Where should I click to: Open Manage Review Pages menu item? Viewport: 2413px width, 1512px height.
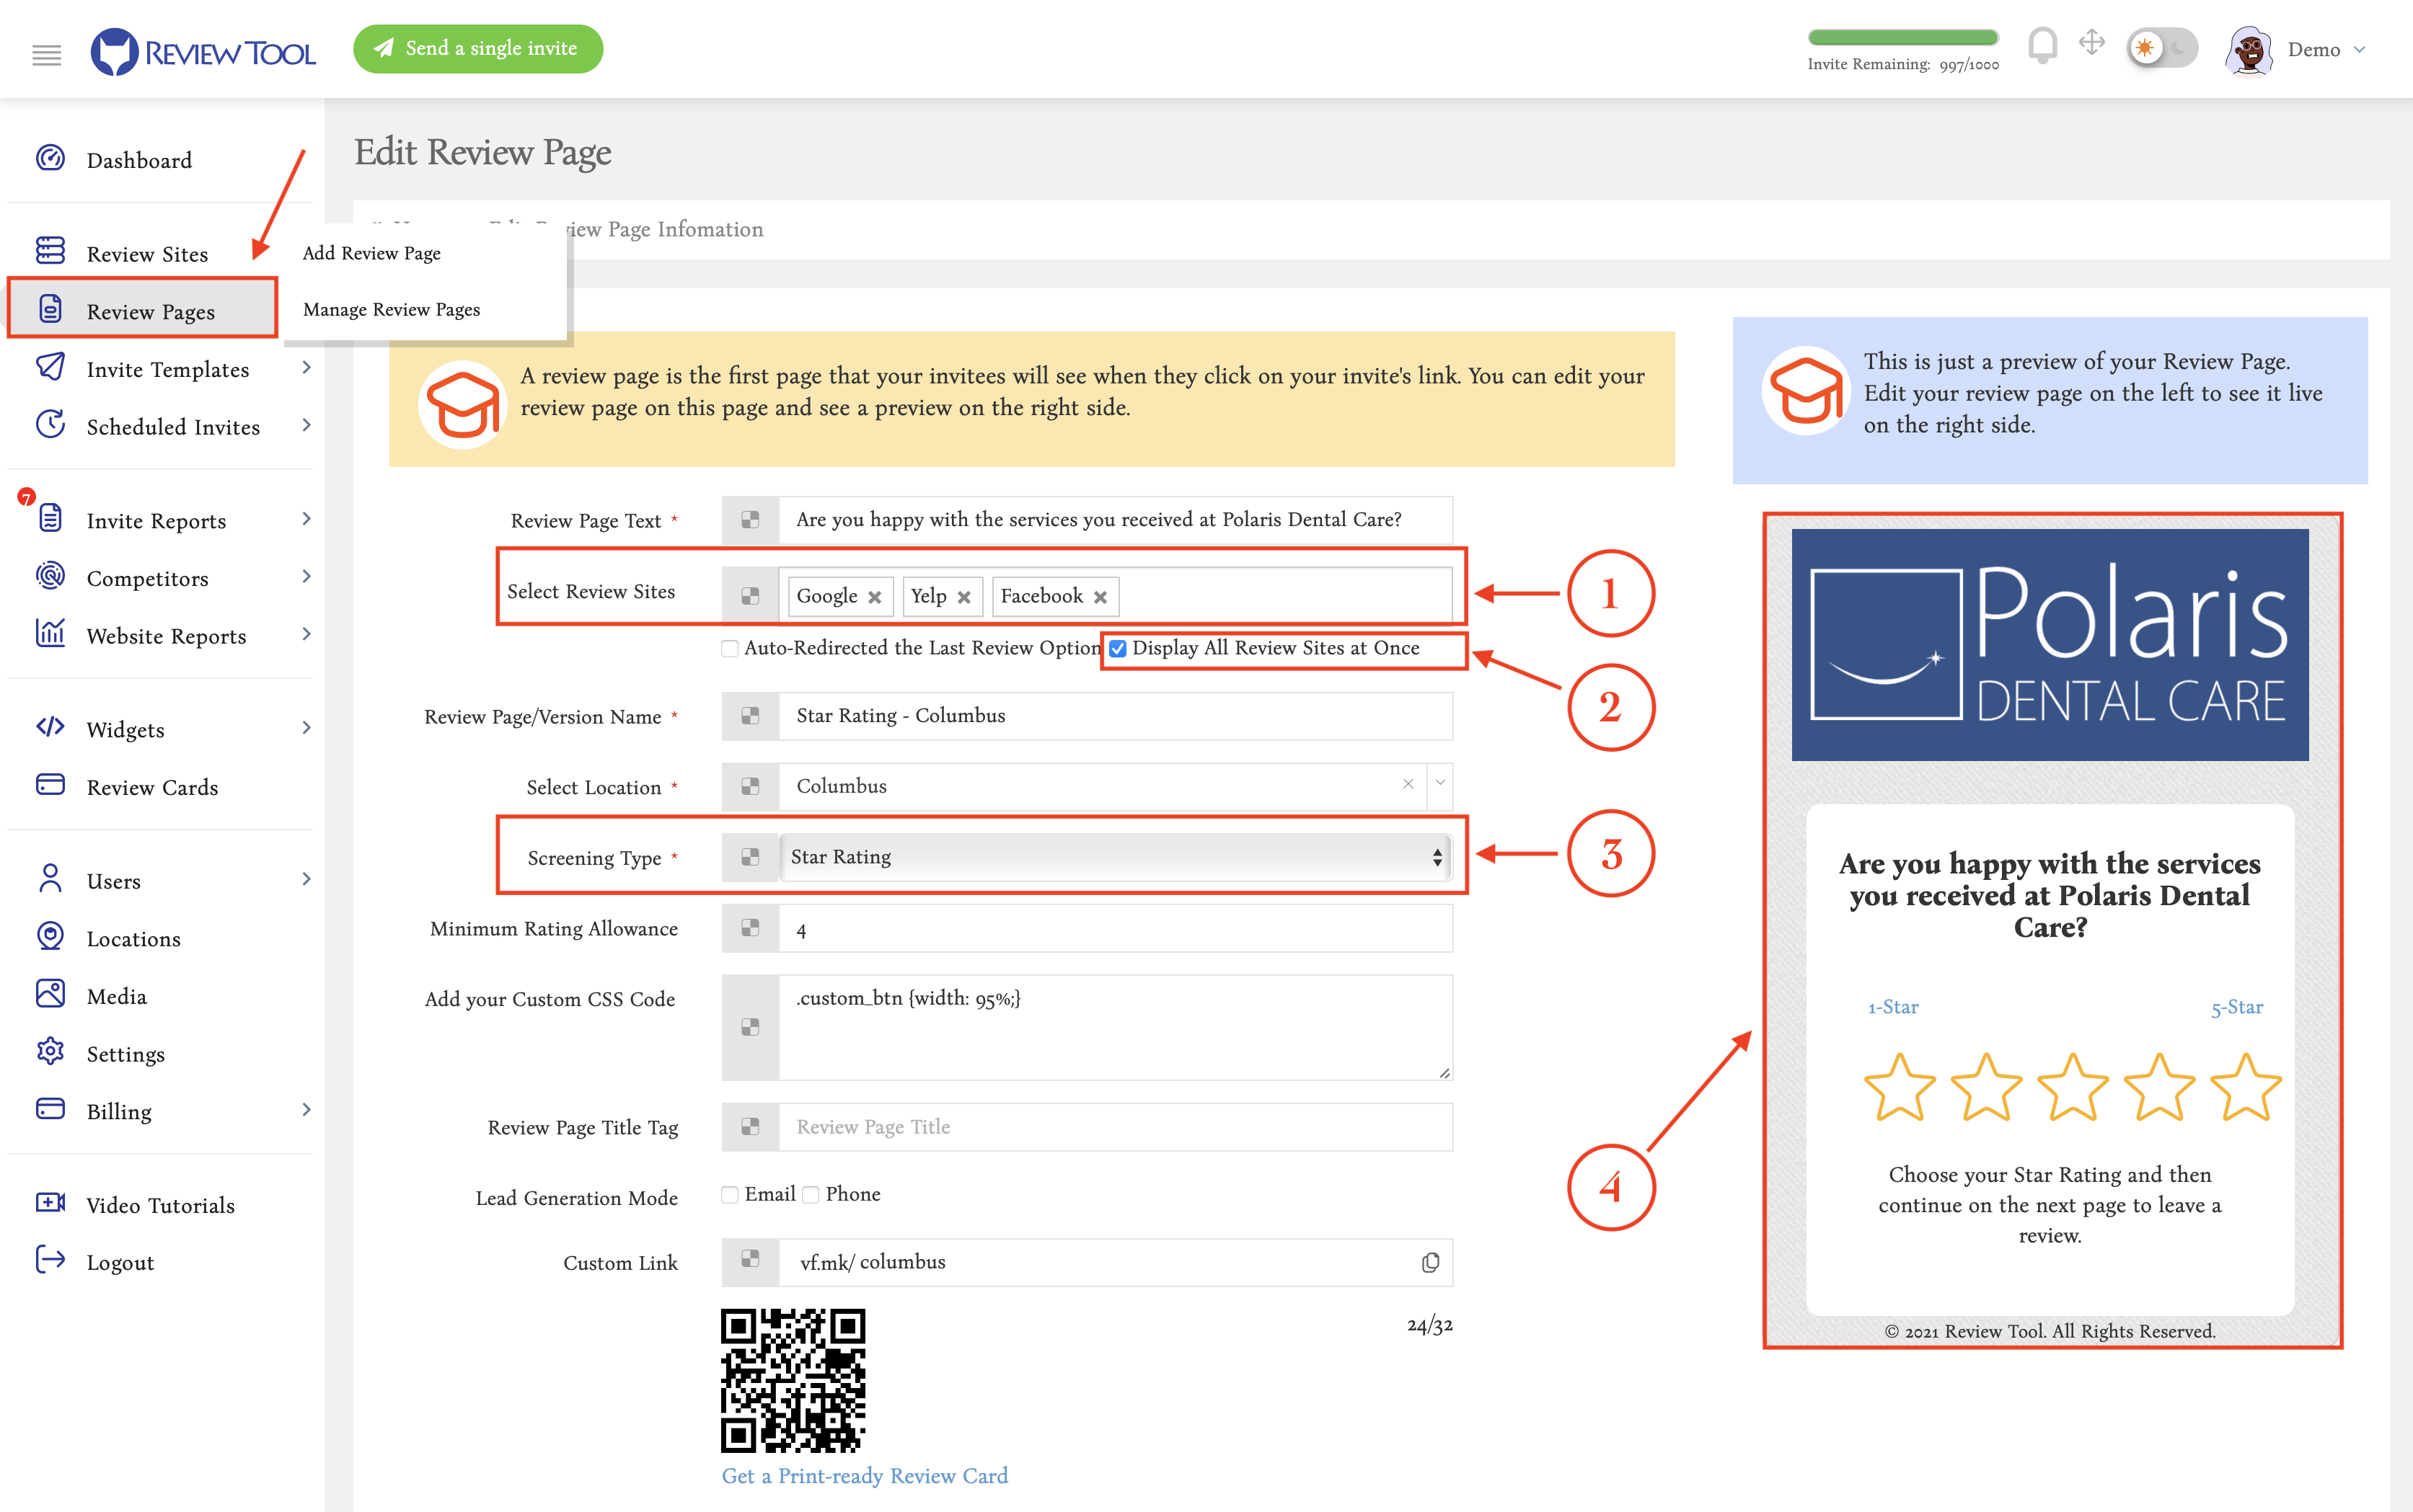tap(390, 308)
